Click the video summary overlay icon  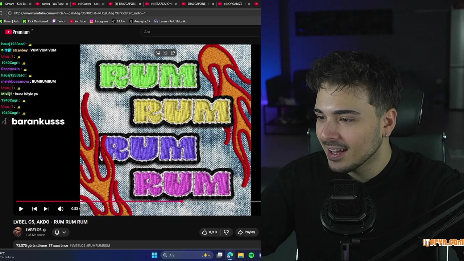pos(173,53)
